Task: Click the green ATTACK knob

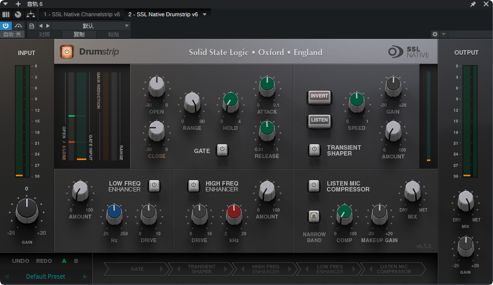Action: point(267,86)
